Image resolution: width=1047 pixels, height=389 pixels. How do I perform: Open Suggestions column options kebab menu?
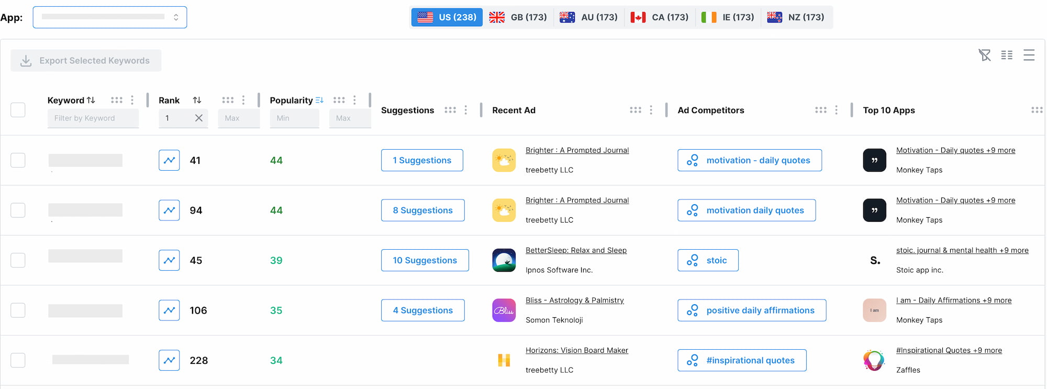pyautogui.click(x=465, y=110)
